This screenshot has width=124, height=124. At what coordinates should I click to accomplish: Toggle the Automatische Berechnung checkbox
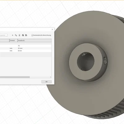pyautogui.click(x=32, y=35)
